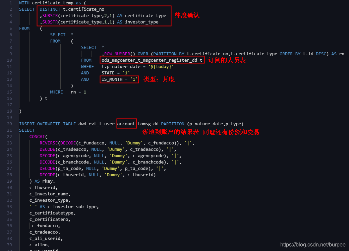Click 'c_investor_sub_type' on line 33
Screen dimensions: 349x251
point(72,207)
